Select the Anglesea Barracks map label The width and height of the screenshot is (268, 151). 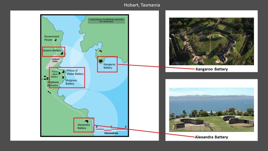(x=53, y=84)
